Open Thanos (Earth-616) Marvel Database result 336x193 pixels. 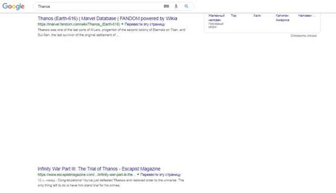[x=107, y=18]
